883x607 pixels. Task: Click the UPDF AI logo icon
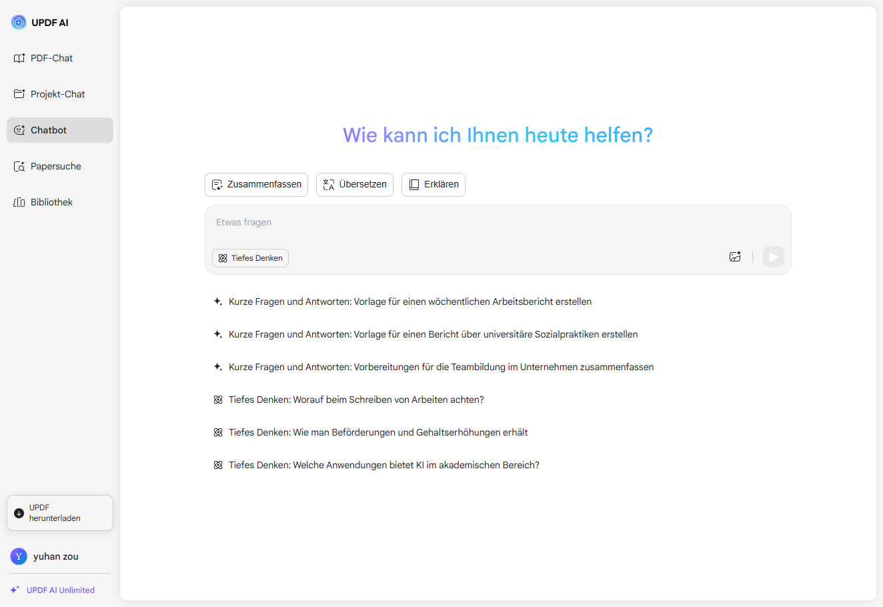19,23
